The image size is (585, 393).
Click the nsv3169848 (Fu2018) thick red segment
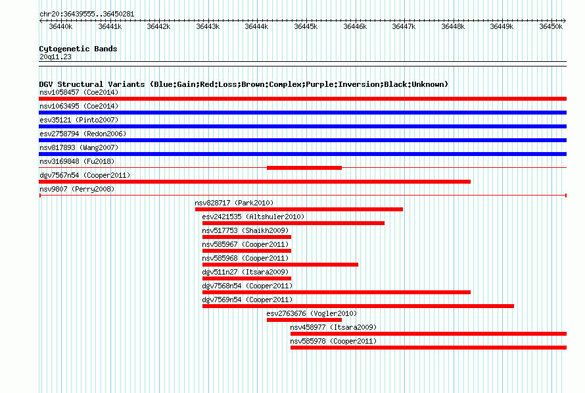point(304,168)
